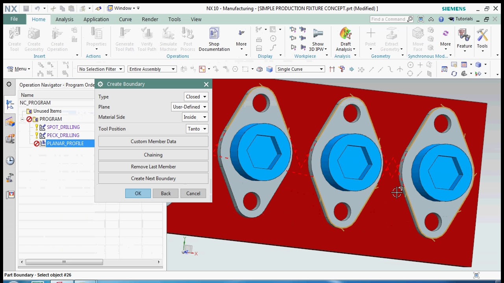Select SPOT_DRILLING operation
Viewport: 504px width, 283px height.
tap(63, 127)
